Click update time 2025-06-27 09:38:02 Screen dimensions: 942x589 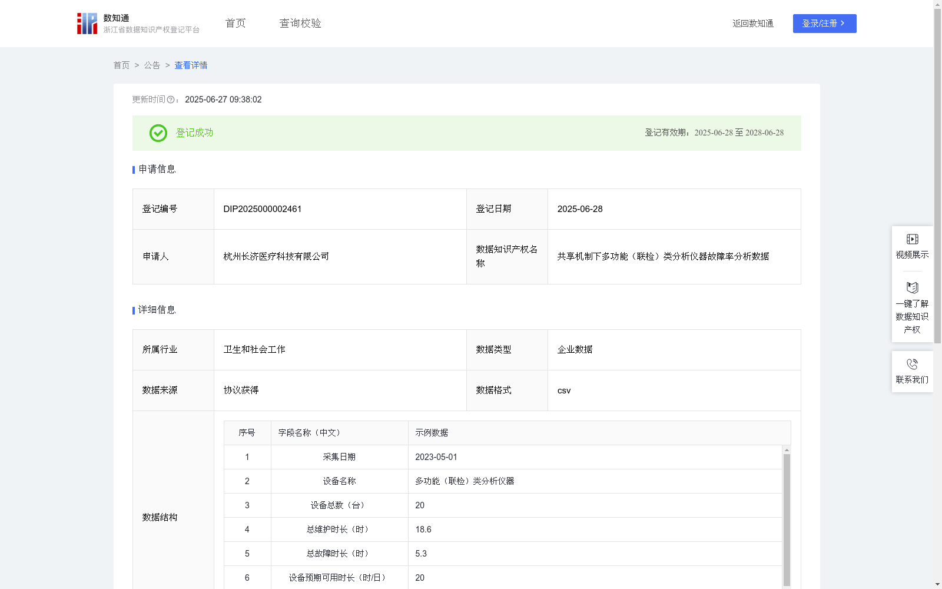pyautogui.click(x=223, y=100)
